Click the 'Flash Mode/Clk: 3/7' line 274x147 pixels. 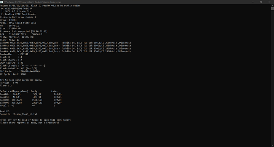19,69
